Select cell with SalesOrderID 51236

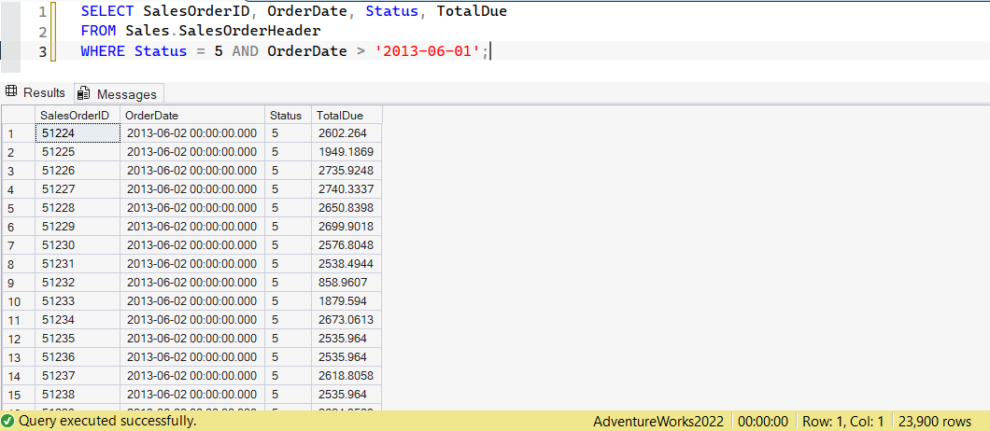[x=78, y=357]
